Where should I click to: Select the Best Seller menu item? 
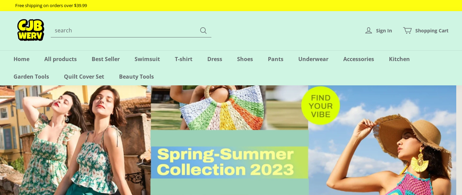click(106, 59)
